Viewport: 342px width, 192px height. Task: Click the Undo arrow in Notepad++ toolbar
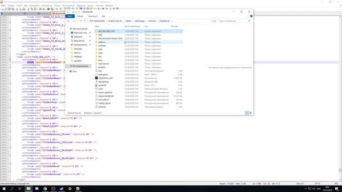click(x=40, y=9)
